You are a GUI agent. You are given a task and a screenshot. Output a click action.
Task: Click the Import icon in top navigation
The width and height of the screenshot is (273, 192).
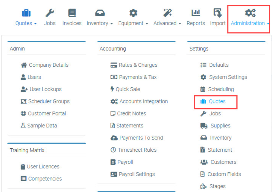tap(218, 13)
